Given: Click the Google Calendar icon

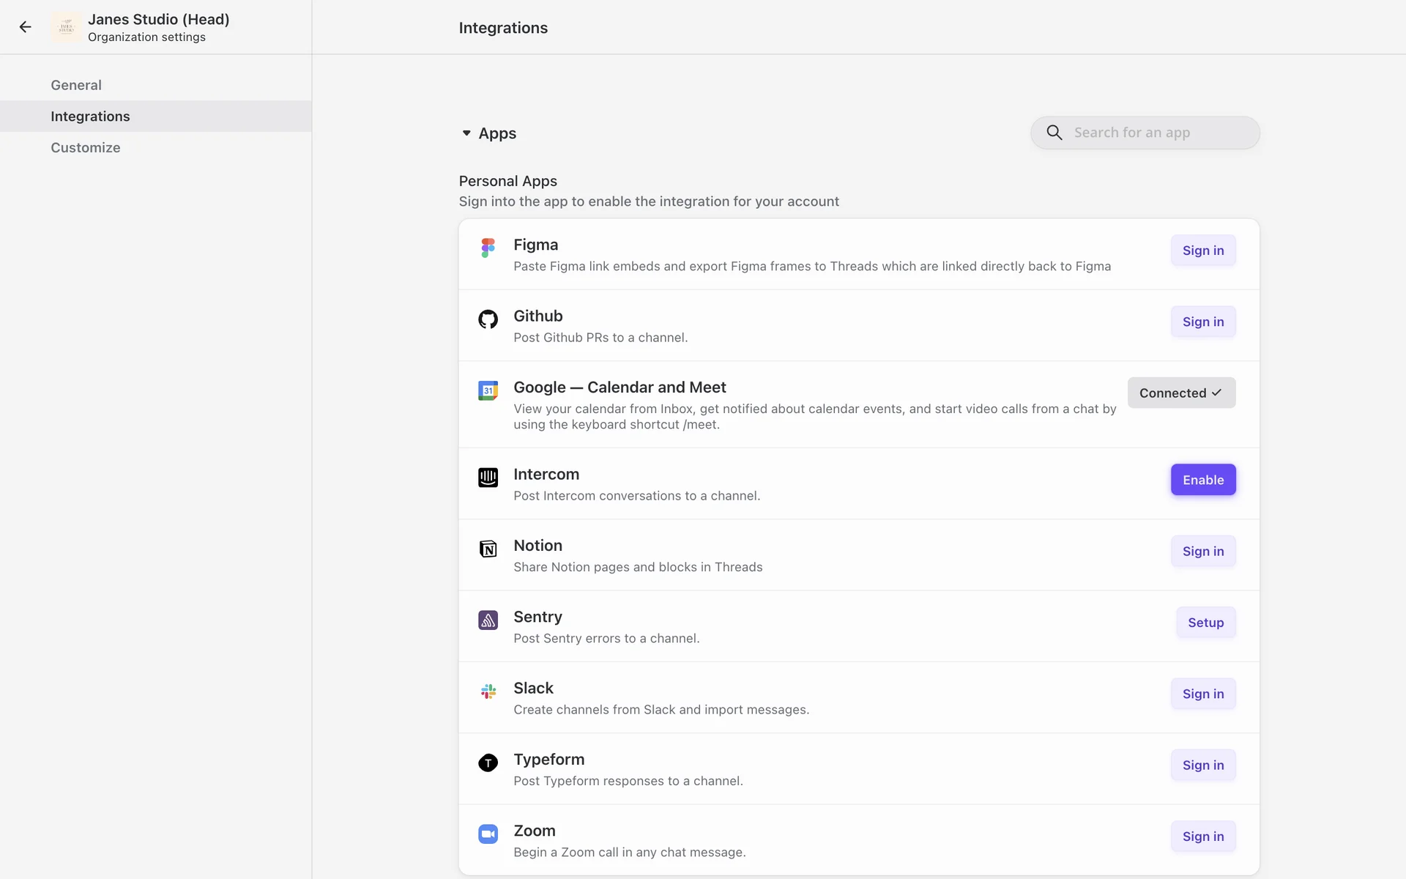Looking at the screenshot, I should click(x=488, y=390).
